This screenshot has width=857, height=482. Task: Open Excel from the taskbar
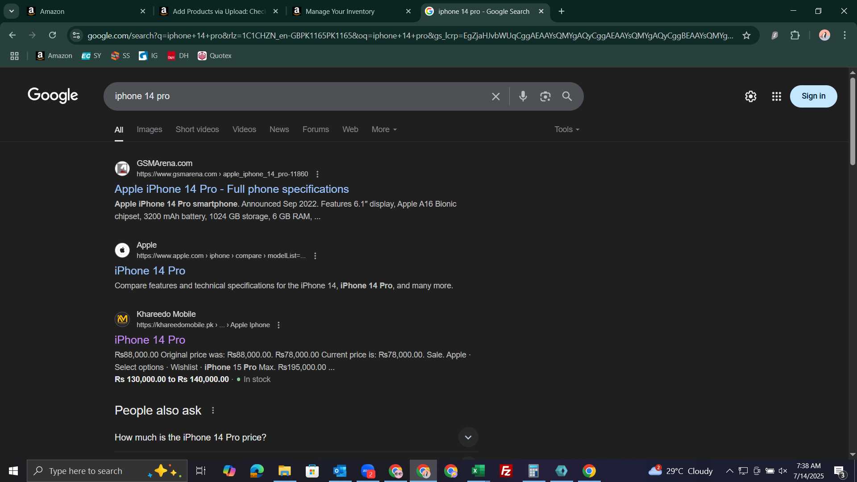(x=478, y=471)
